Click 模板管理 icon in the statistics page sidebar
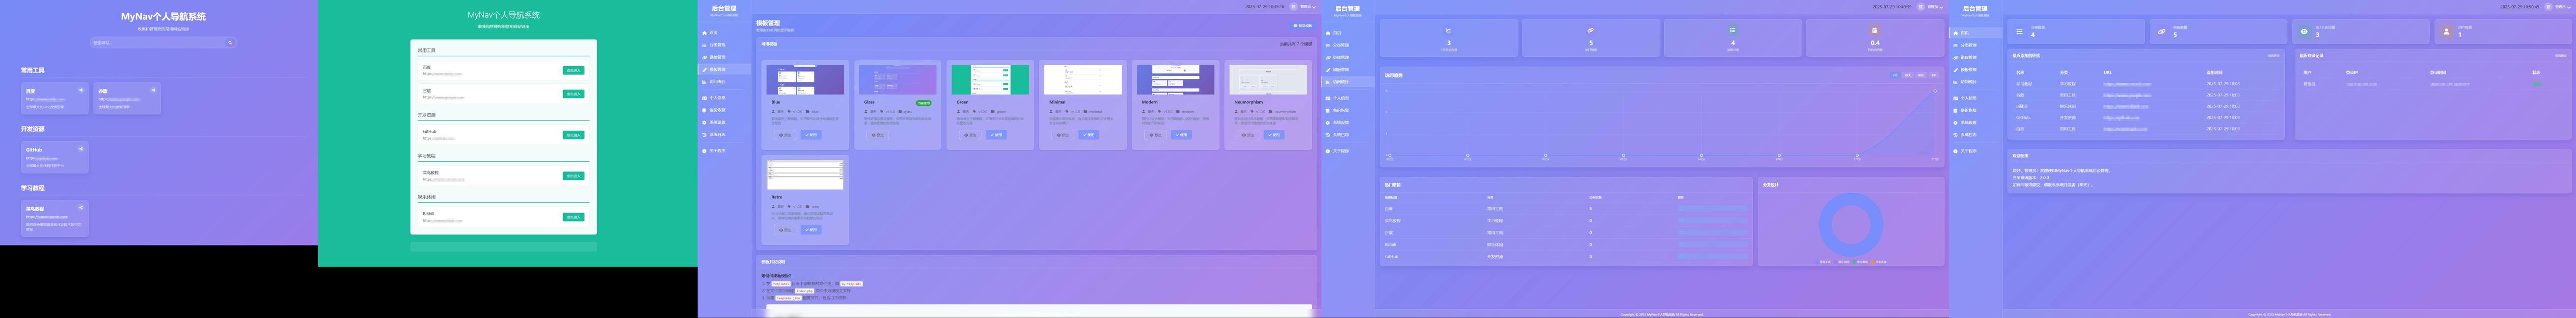The image size is (2576, 318). point(1328,70)
